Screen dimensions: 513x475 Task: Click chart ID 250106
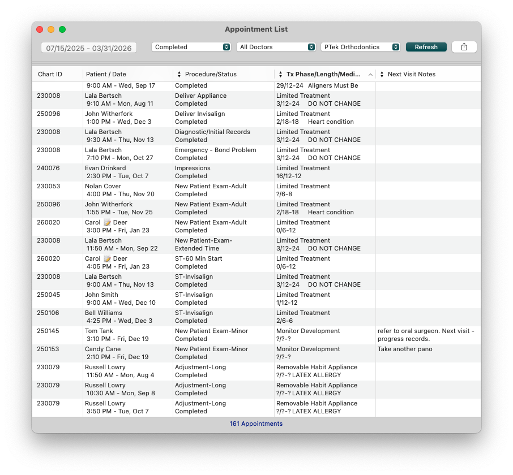(x=48, y=313)
